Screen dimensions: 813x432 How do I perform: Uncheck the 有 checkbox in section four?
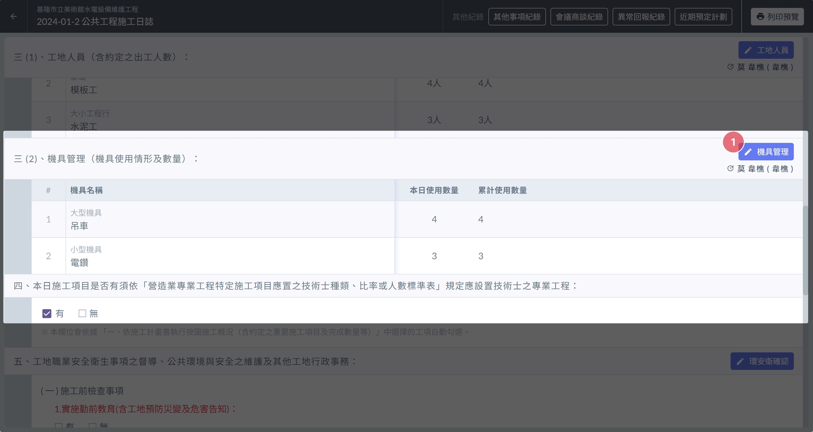coord(47,313)
